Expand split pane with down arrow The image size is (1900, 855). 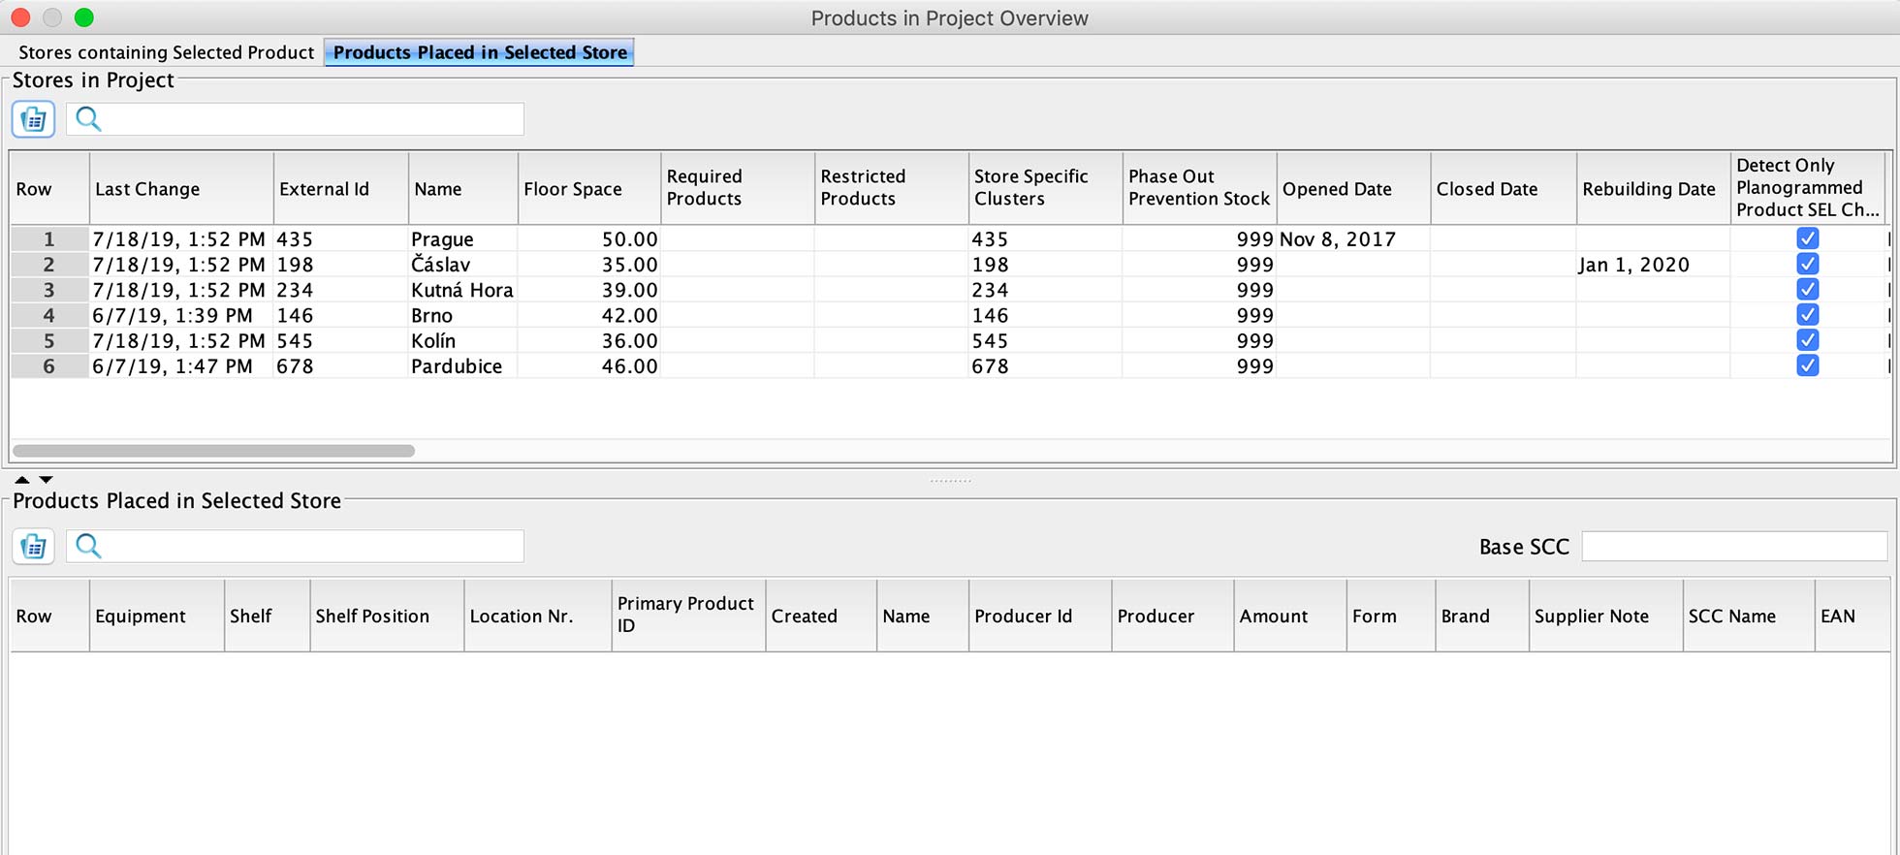click(x=46, y=480)
